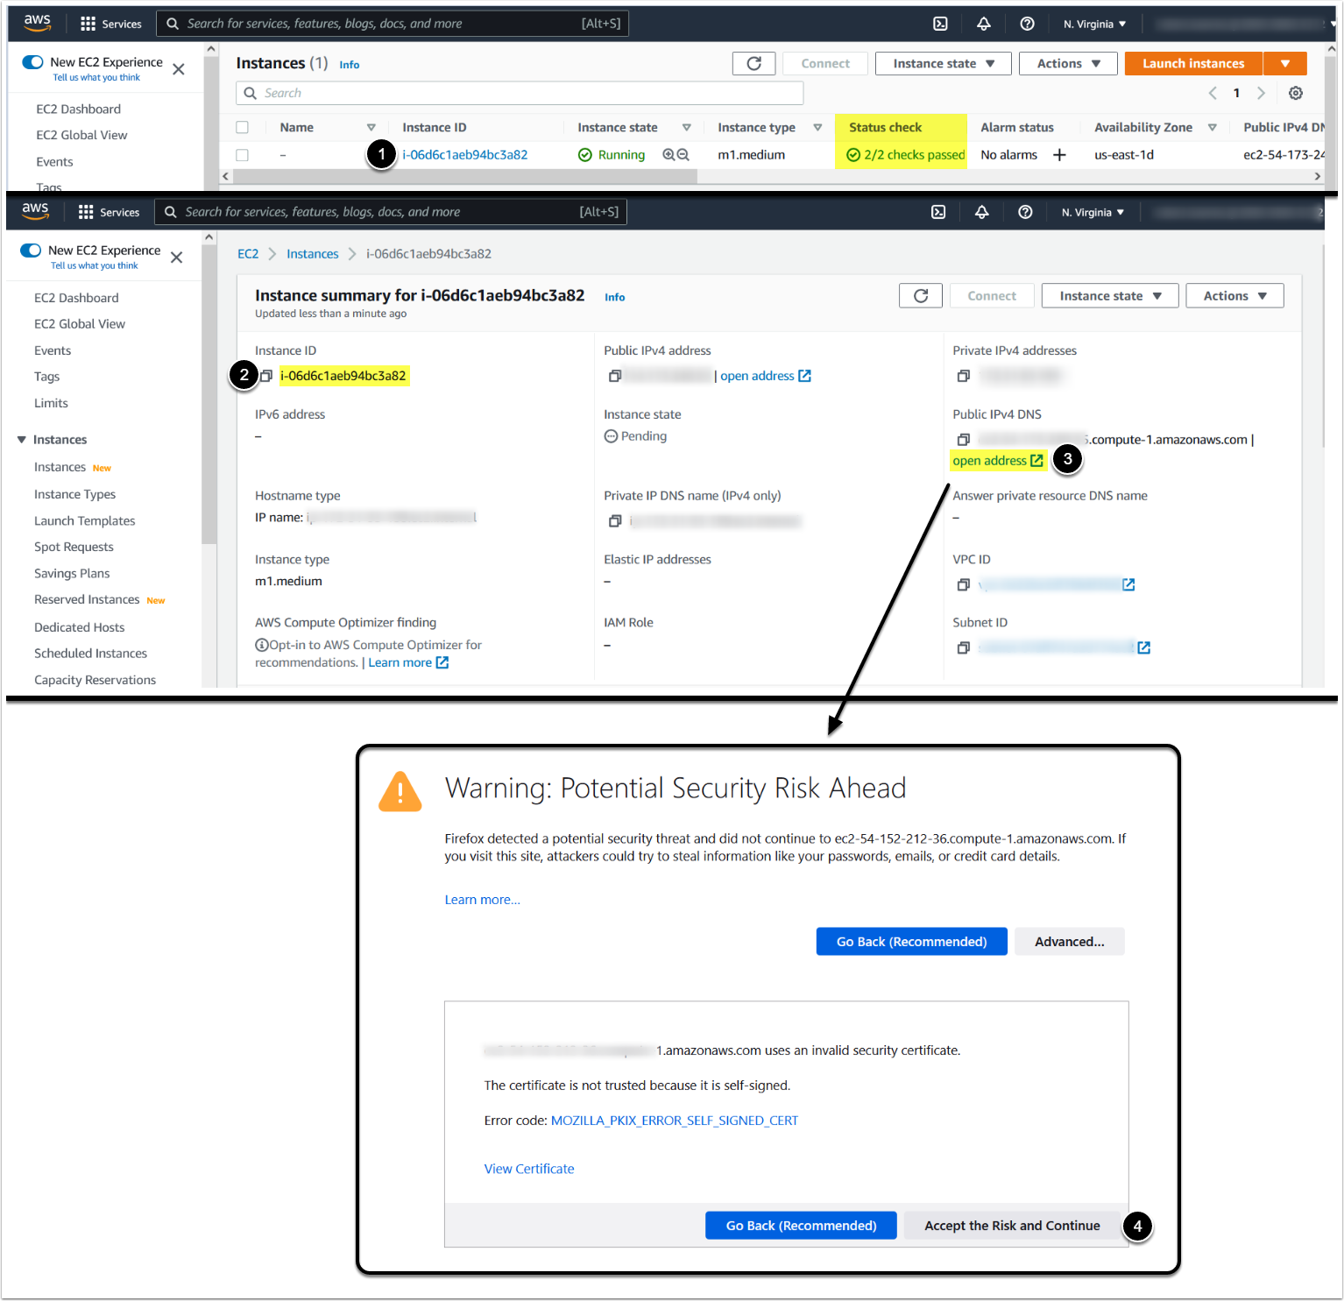
Task: Refresh the Instance summary panel
Action: coord(921,296)
